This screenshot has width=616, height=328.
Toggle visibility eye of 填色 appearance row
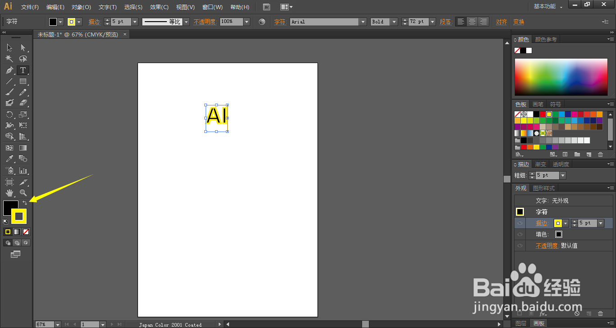click(520, 234)
